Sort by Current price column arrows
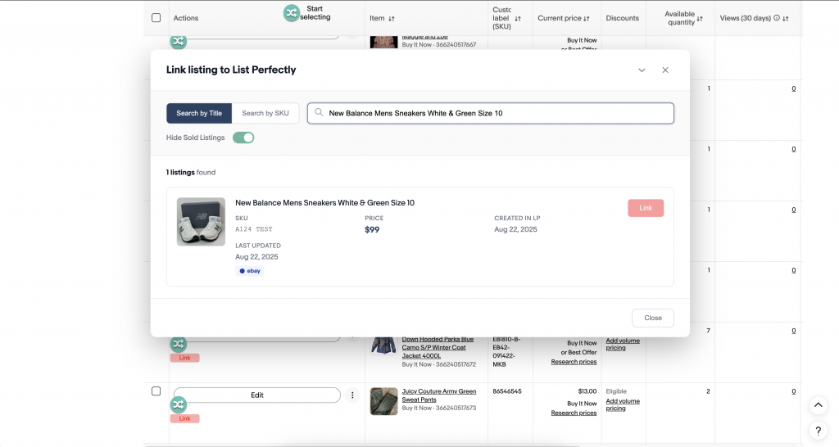The width and height of the screenshot is (839, 447). coord(587,19)
